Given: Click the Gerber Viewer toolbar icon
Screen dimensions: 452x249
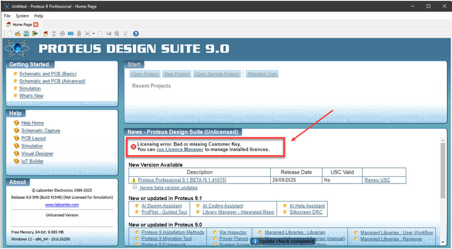Looking at the screenshot, I should [x=79, y=34].
